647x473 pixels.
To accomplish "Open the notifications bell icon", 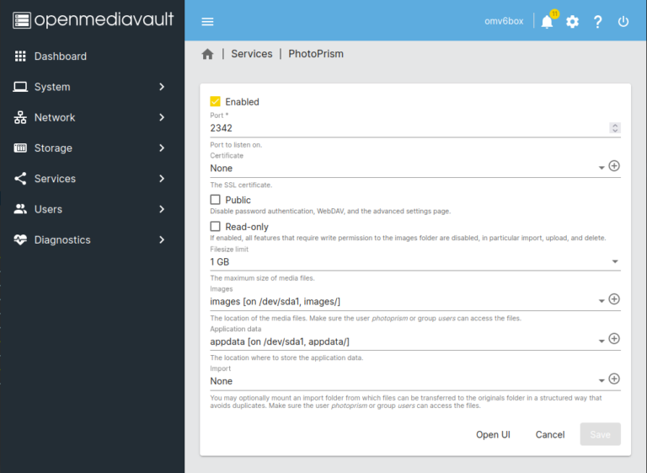I will pos(547,22).
